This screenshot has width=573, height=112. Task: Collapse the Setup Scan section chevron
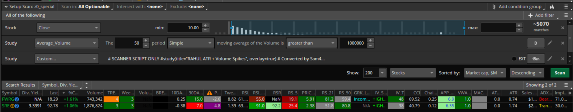coord(6,7)
